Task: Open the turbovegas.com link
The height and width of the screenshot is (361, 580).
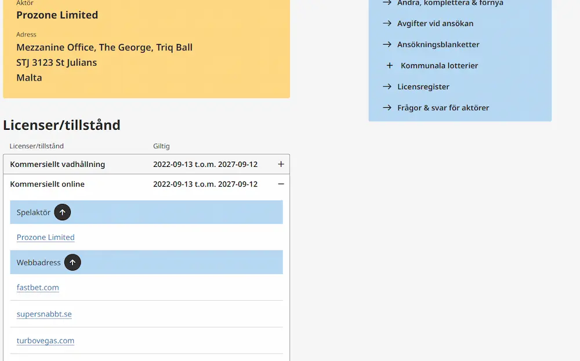Action: click(45, 341)
